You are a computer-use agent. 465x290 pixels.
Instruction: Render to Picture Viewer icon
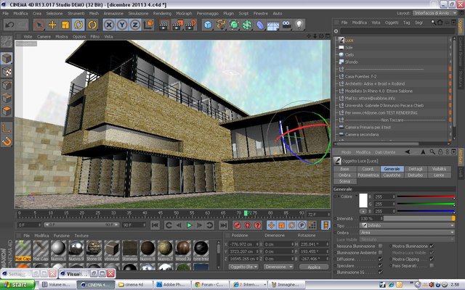point(177,25)
